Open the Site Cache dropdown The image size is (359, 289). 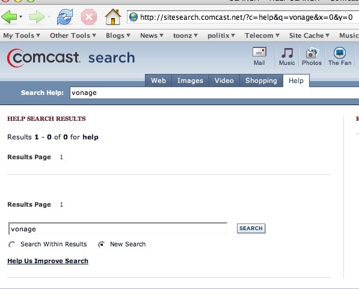pyautogui.click(x=309, y=35)
